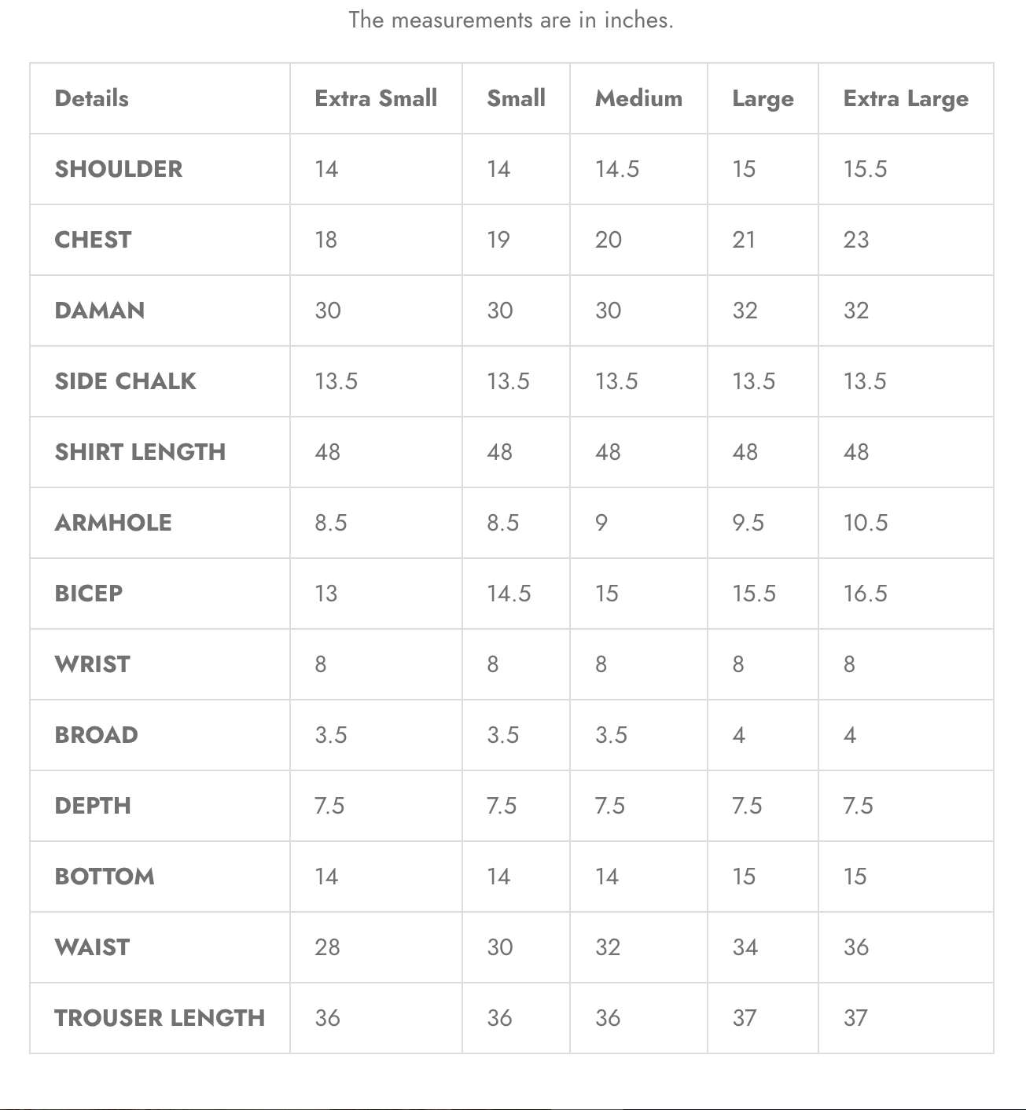Select Small bicep value 14.5
Image resolution: width=1026 pixels, height=1110 pixels.
point(509,594)
